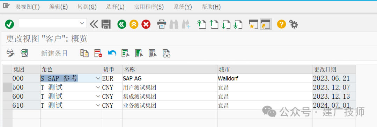Collapse the command field with double chevron
The width and height of the screenshot is (377, 127).
click(94, 24)
